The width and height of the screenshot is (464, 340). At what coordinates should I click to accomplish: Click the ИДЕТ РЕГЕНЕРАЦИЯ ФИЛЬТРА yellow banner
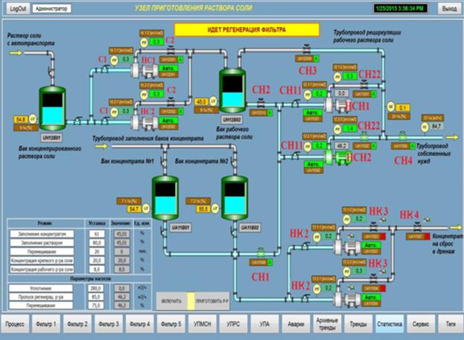coord(247,30)
